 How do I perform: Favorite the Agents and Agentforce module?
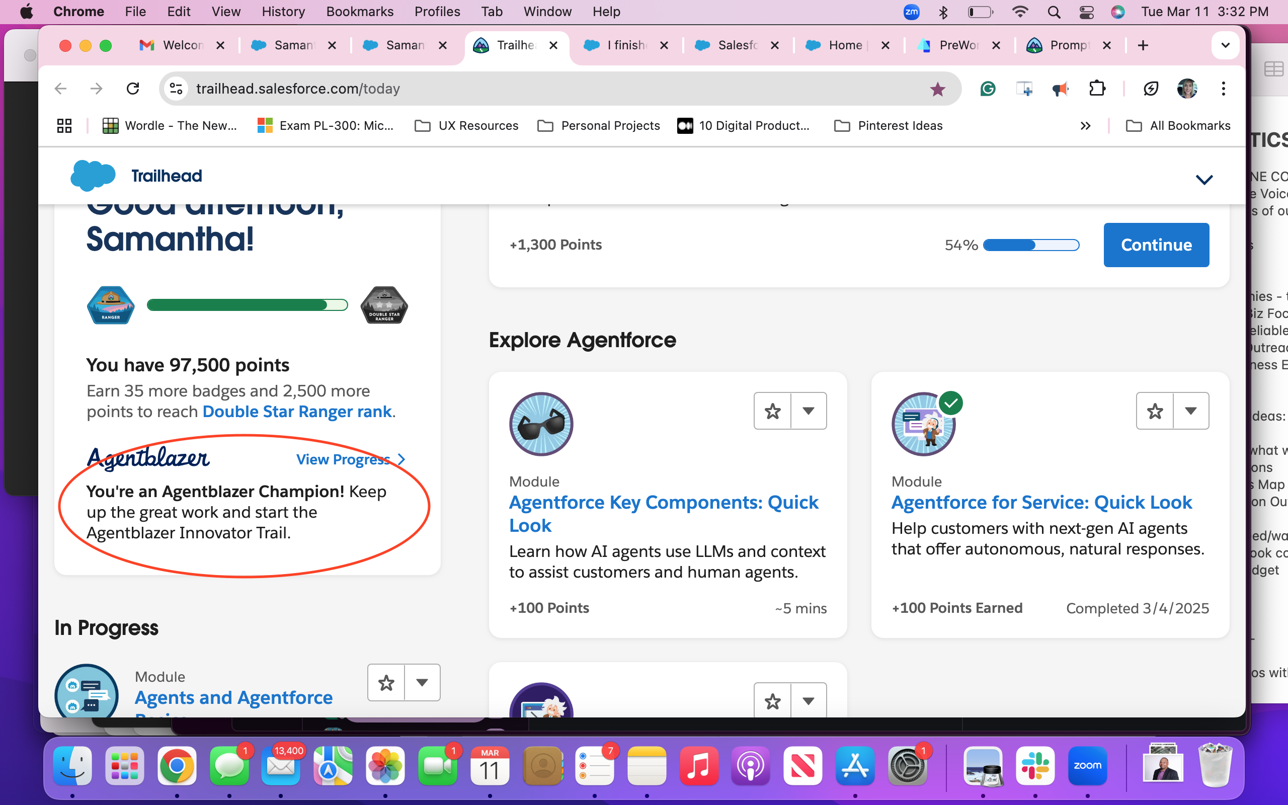[386, 683]
